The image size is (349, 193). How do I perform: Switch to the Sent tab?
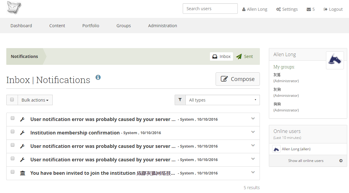(x=245, y=56)
